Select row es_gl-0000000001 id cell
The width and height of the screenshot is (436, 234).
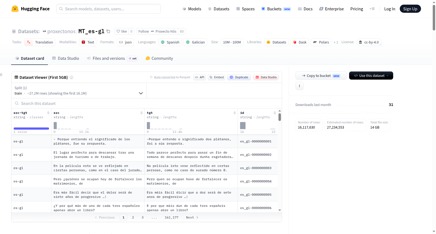point(258,141)
